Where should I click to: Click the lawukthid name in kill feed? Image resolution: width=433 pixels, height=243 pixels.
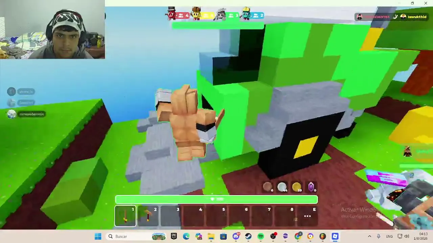[417, 17]
